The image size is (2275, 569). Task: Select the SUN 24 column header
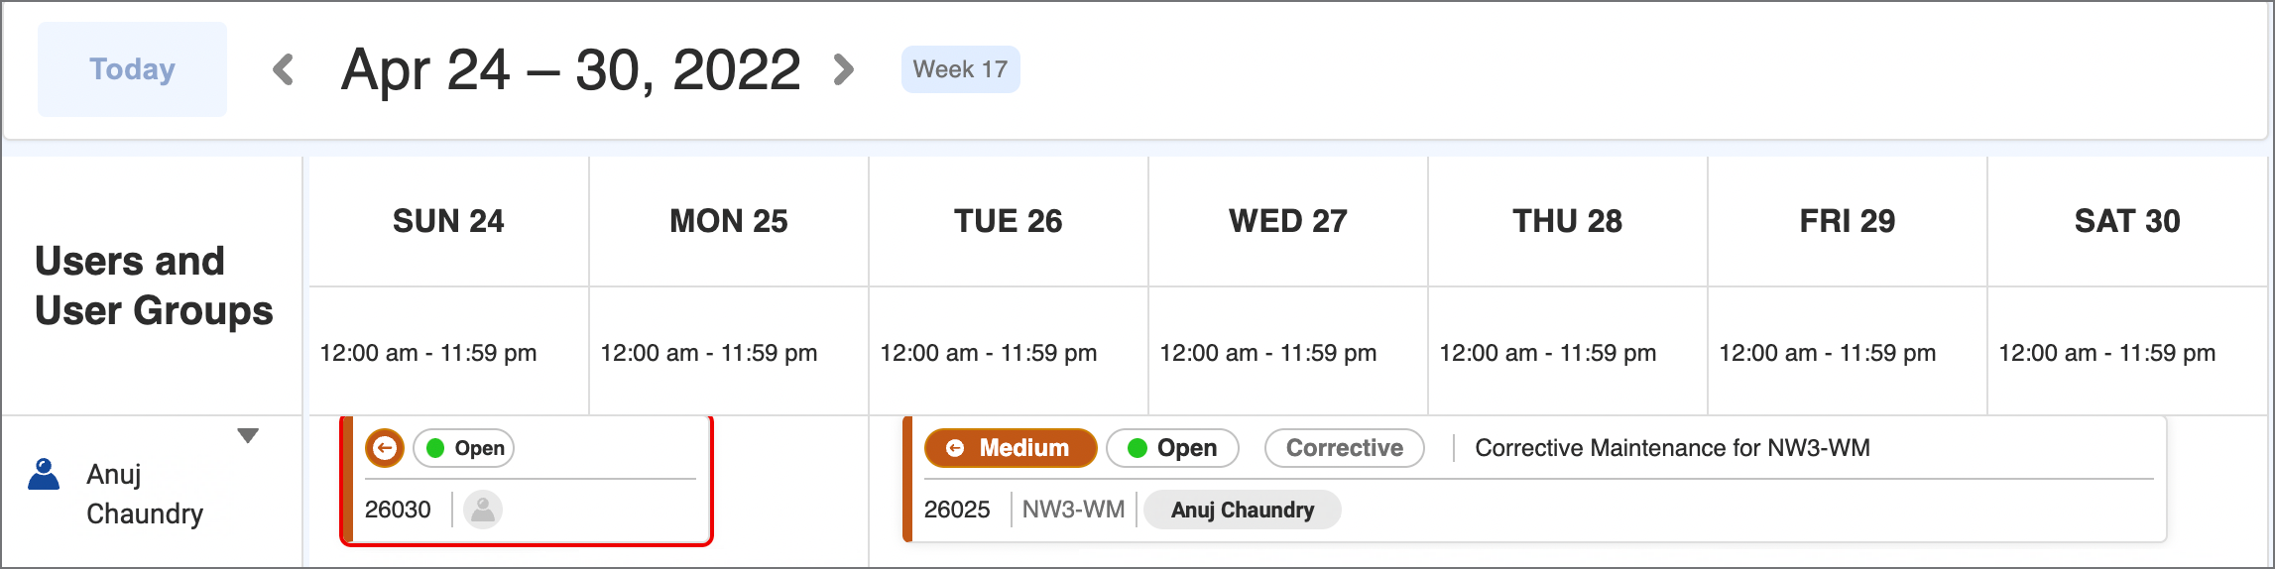click(x=448, y=221)
